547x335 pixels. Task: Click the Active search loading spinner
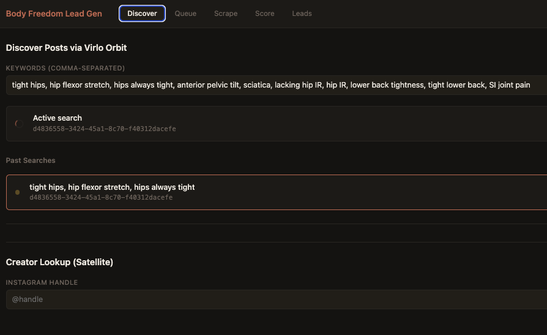(x=19, y=124)
